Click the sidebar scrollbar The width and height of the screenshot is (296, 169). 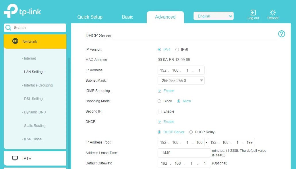tap(69, 113)
